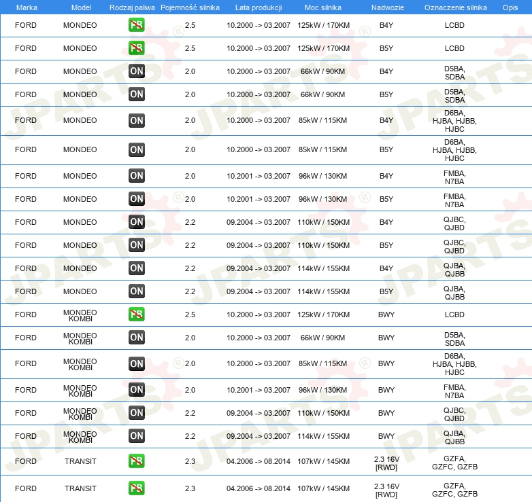The height and width of the screenshot is (502, 532).
Task: Click '2.2' capacity in the Mondeo 114kW B4Y row
Action: [190, 268]
